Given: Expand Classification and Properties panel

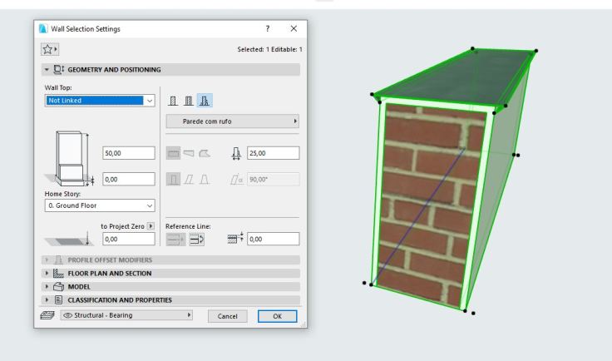Looking at the screenshot, I should click(x=47, y=299).
